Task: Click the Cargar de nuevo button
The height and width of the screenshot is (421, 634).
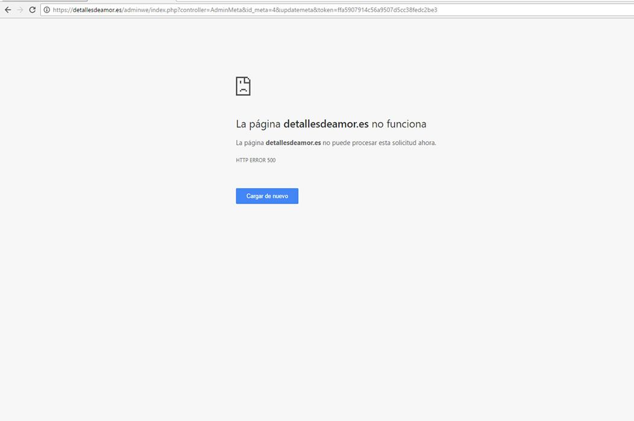Action: coord(267,196)
